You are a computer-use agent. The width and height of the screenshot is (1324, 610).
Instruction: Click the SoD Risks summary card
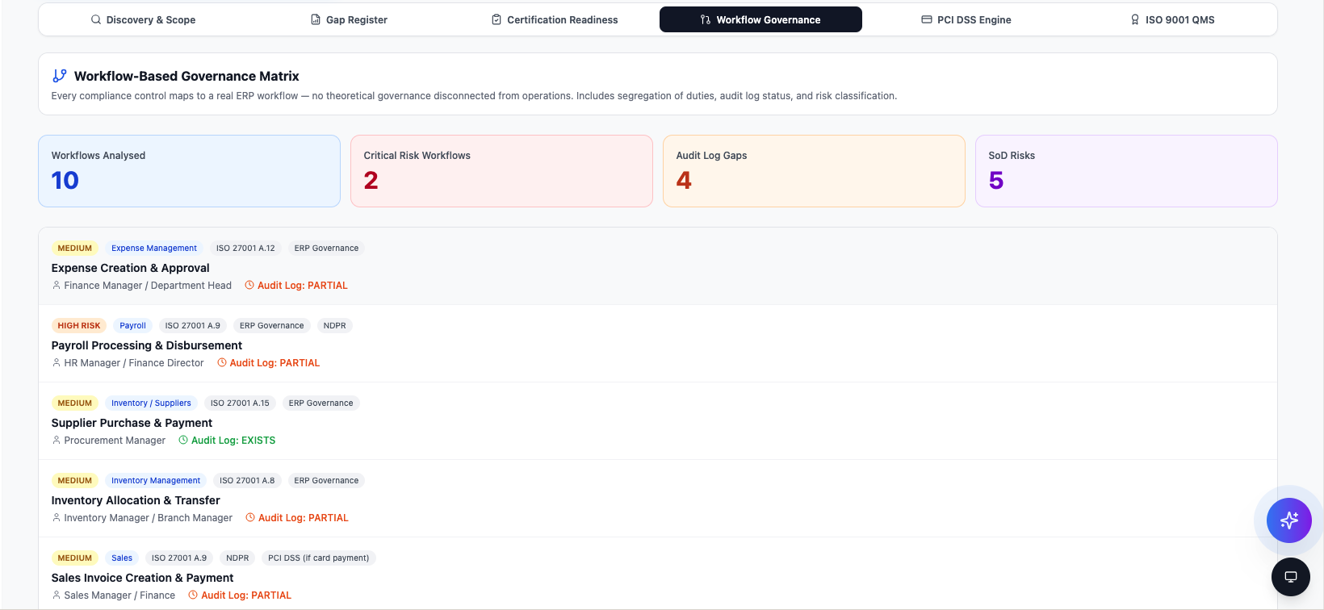point(1126,171)
